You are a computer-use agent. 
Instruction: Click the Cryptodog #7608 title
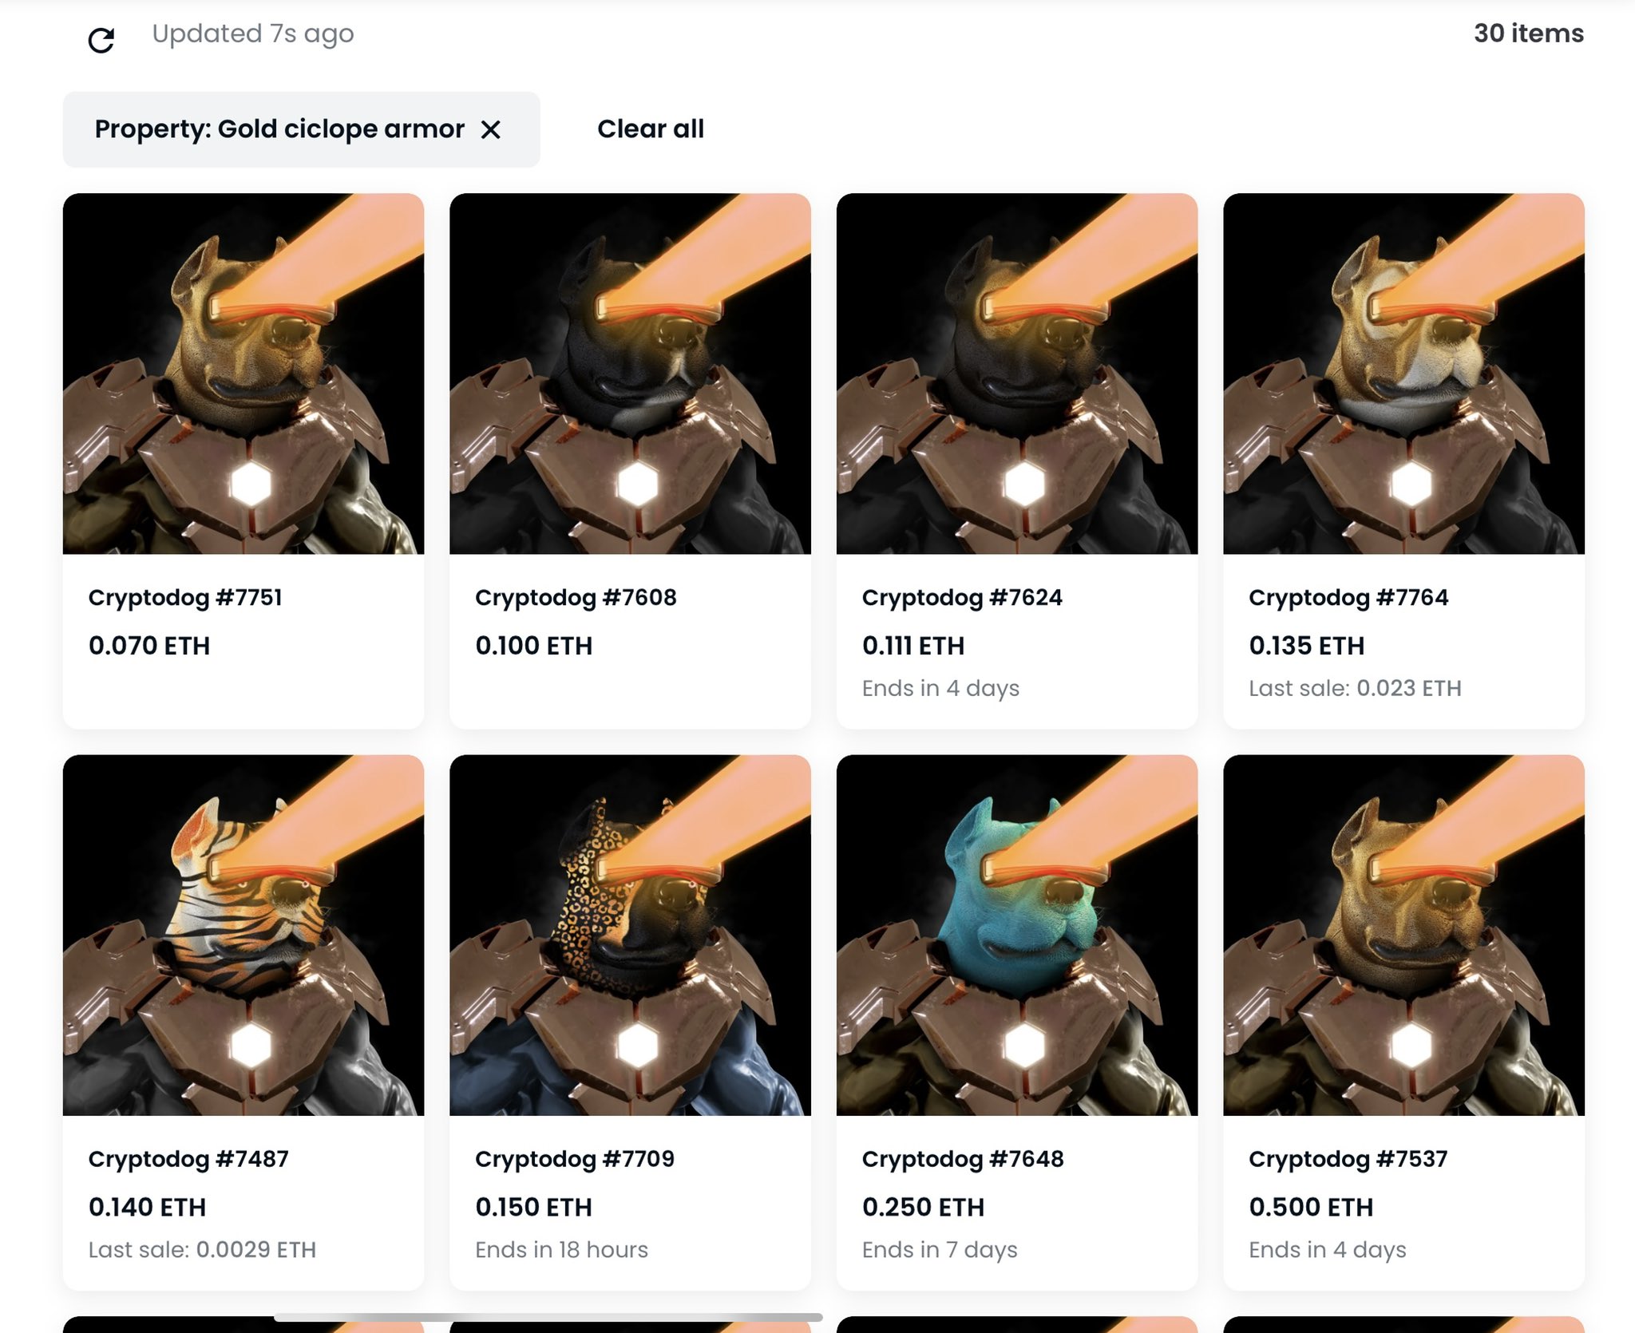pos(576,597)
